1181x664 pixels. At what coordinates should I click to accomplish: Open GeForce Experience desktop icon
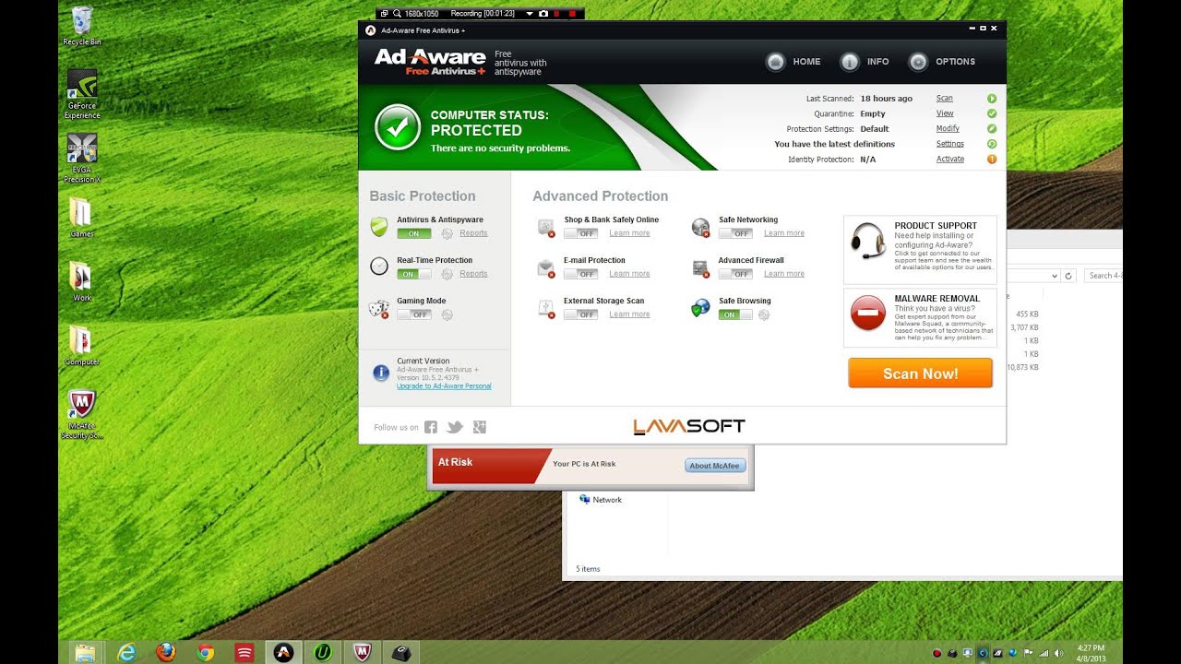(82, 94)
